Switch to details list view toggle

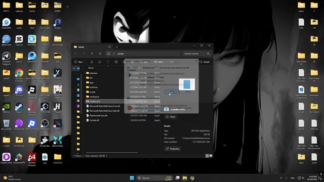click(207, 156)
